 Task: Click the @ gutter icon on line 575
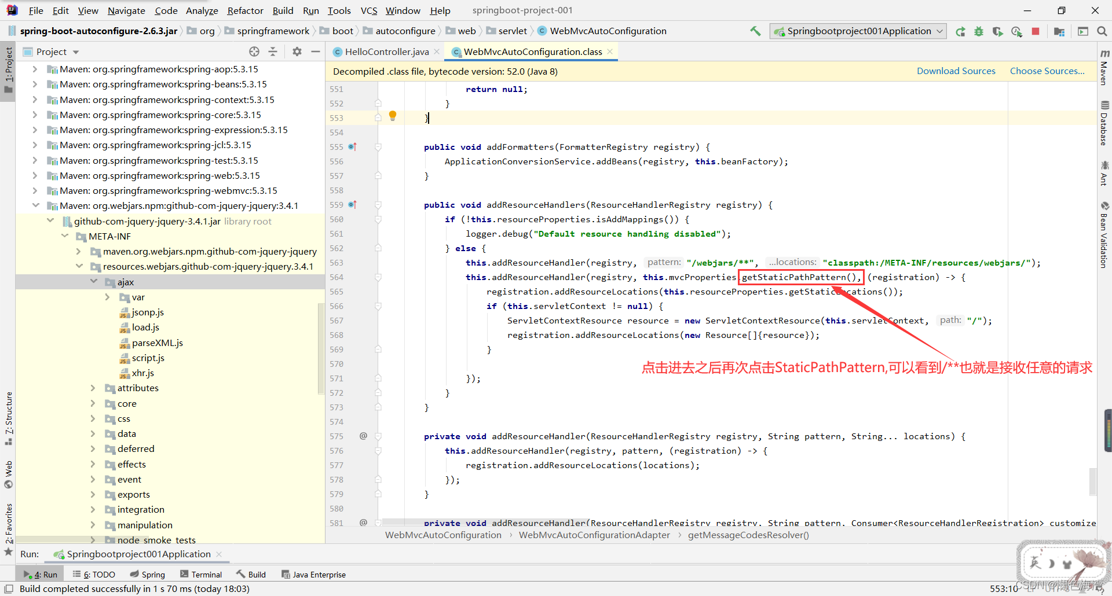click(363, 436)
